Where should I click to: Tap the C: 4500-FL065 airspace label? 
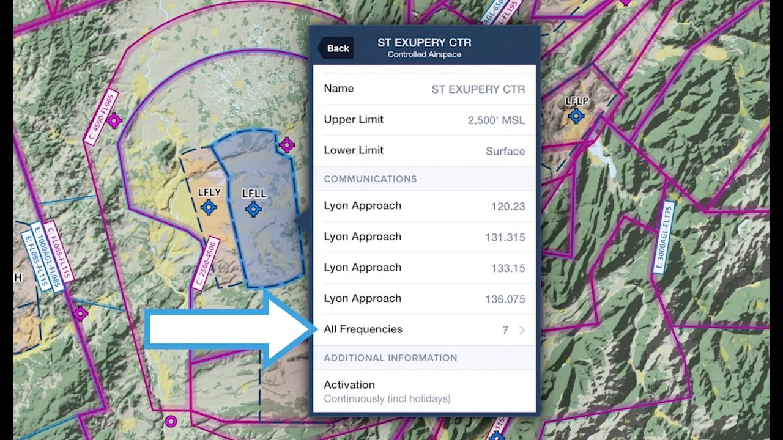coord(101,119)
